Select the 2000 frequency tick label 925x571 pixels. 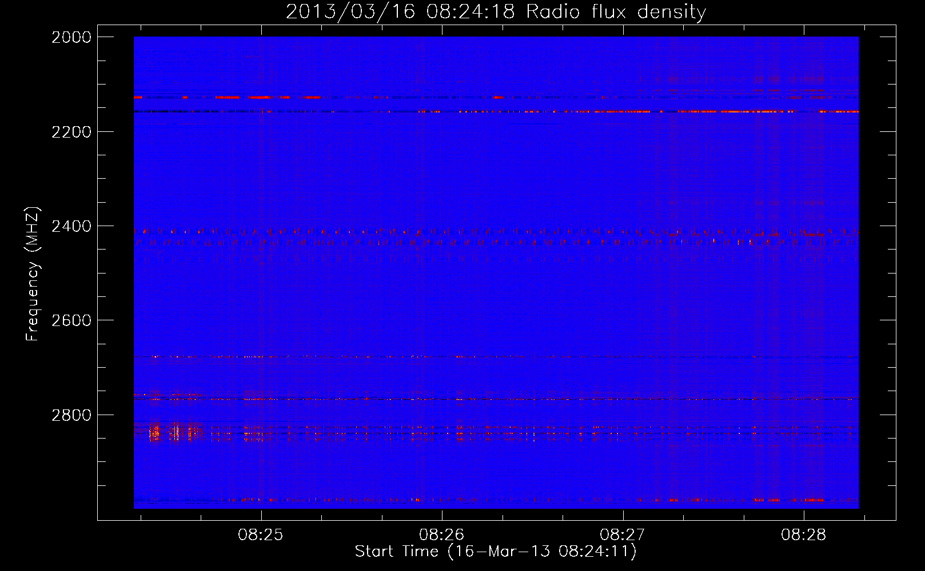coord(71,37)
